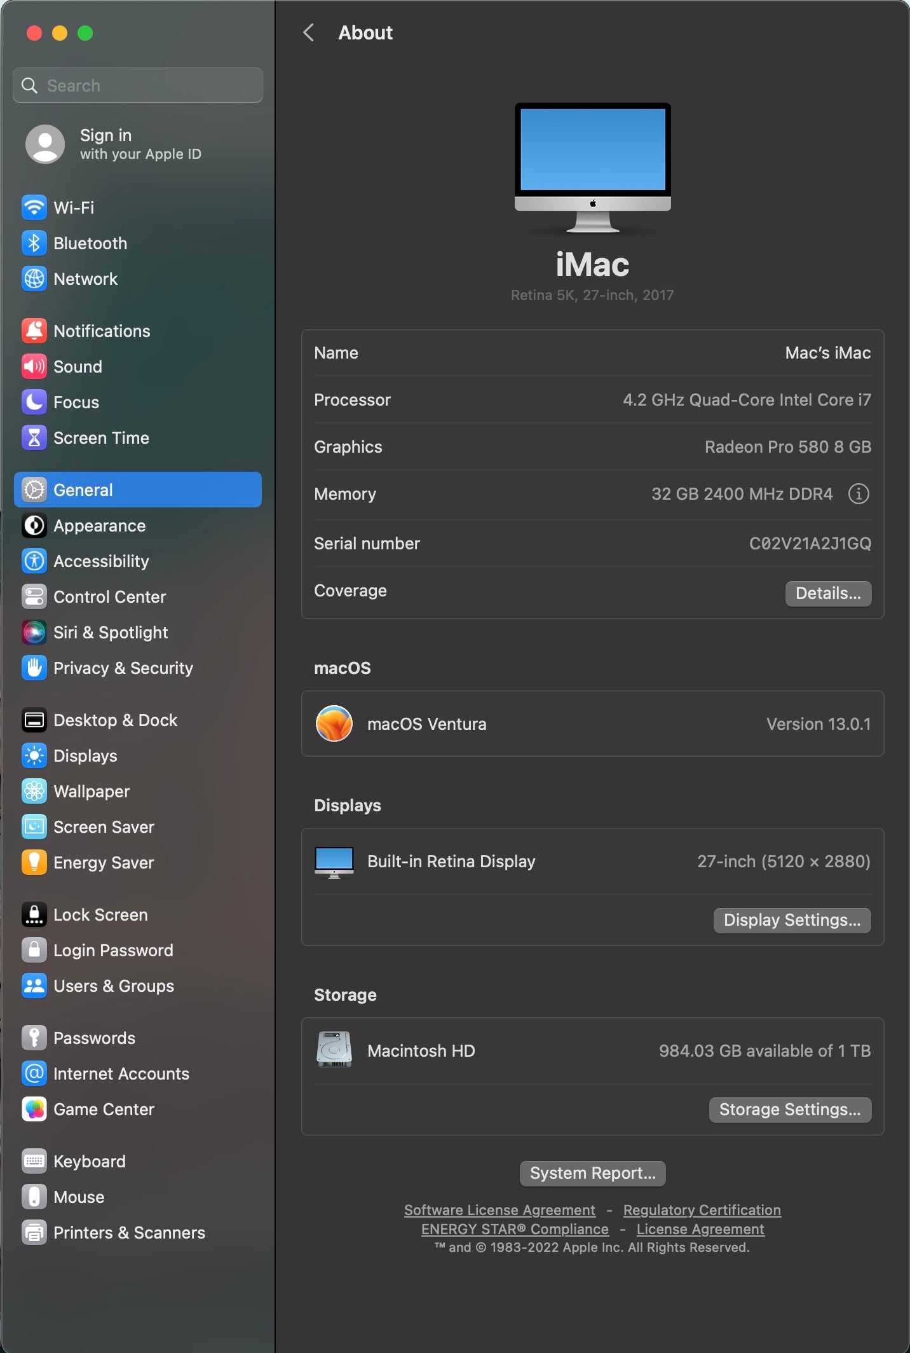Click Version 13.0.1 text
910x1353 pixels.
pyautogui.click(x=818, y=724)
